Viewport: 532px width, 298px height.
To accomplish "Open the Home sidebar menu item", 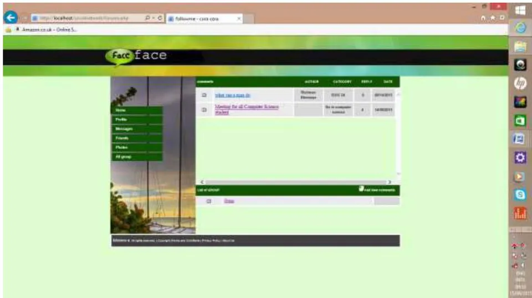I will 137,110.
